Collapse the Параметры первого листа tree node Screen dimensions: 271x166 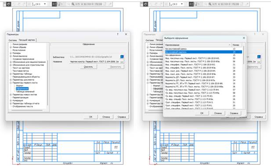coord(11,83)
